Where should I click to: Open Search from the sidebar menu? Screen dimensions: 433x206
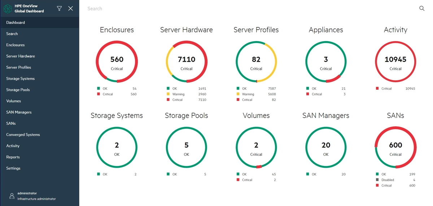(40, 34)
